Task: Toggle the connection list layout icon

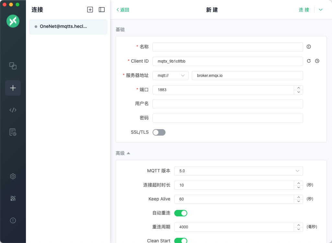Action: click(x=102, y=10)
